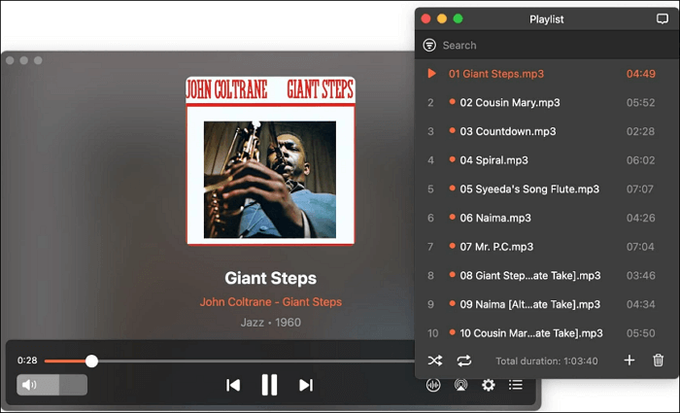The image size is (680, 413).
Task: Click the 'Jazz • 1960' genre text
Action: click(x=271, y=323)
